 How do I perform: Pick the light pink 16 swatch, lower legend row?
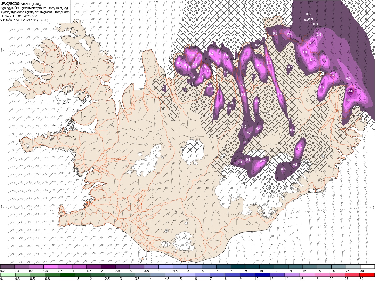pos(307,275)
